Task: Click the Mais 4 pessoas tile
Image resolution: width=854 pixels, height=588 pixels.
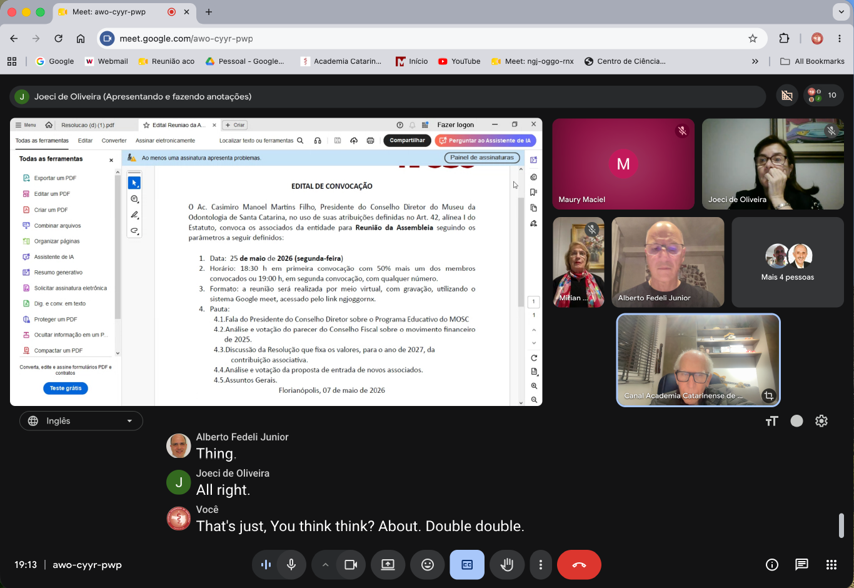Action: [x=788, y=262]
